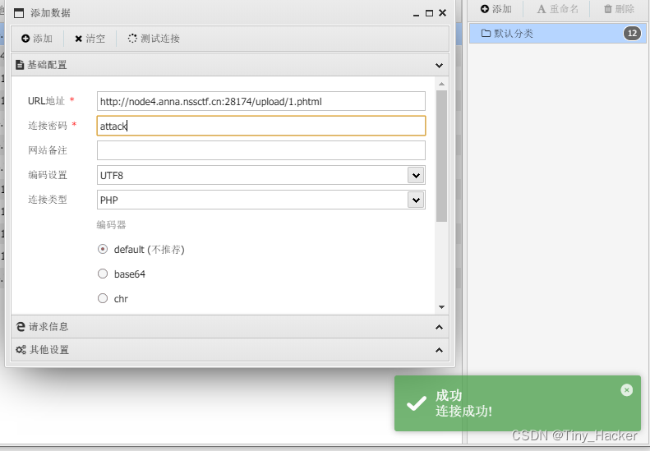
Task: Expand the 其他设置 section
Action: 230,350
